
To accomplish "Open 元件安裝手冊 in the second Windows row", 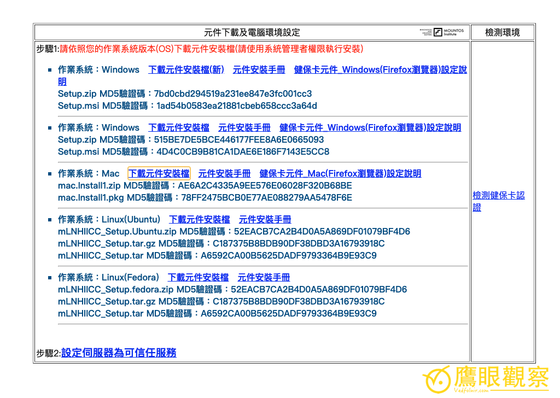I will [244, 127].
